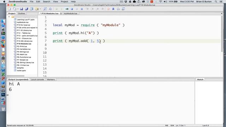Screen dimensions: 226x127
Task: Select P14 - Closure.lua file
Action: (24, 38)
